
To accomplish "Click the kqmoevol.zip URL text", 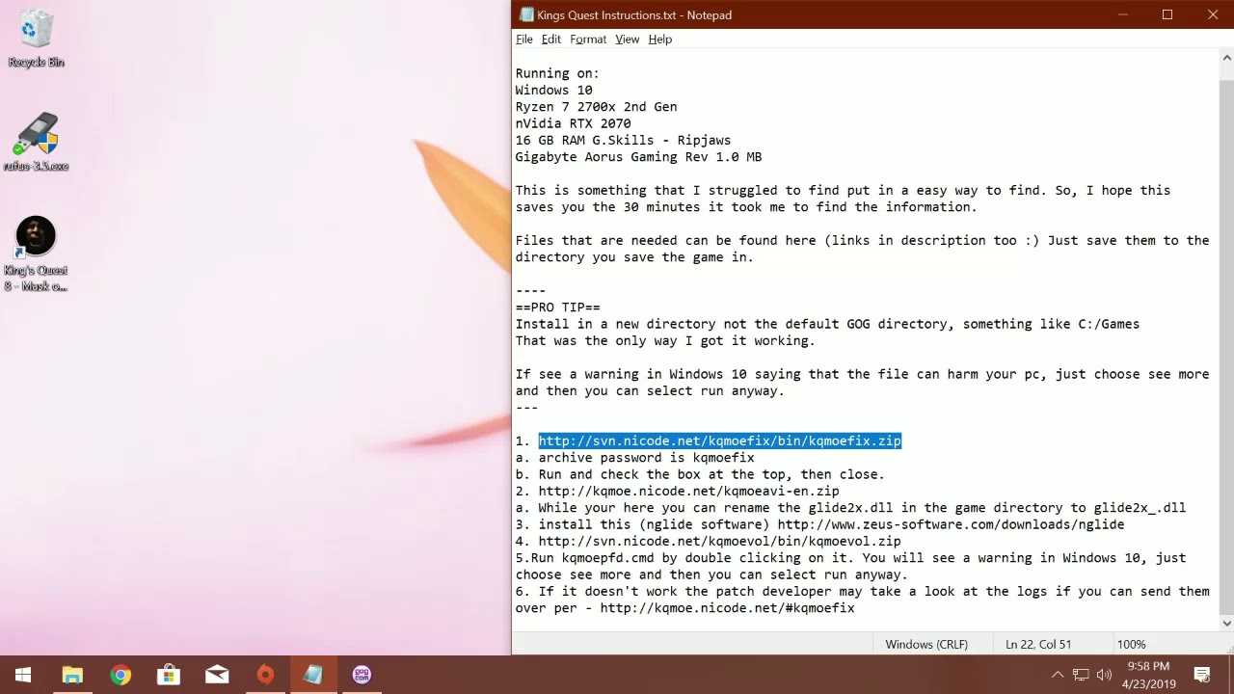I will 719,542.
